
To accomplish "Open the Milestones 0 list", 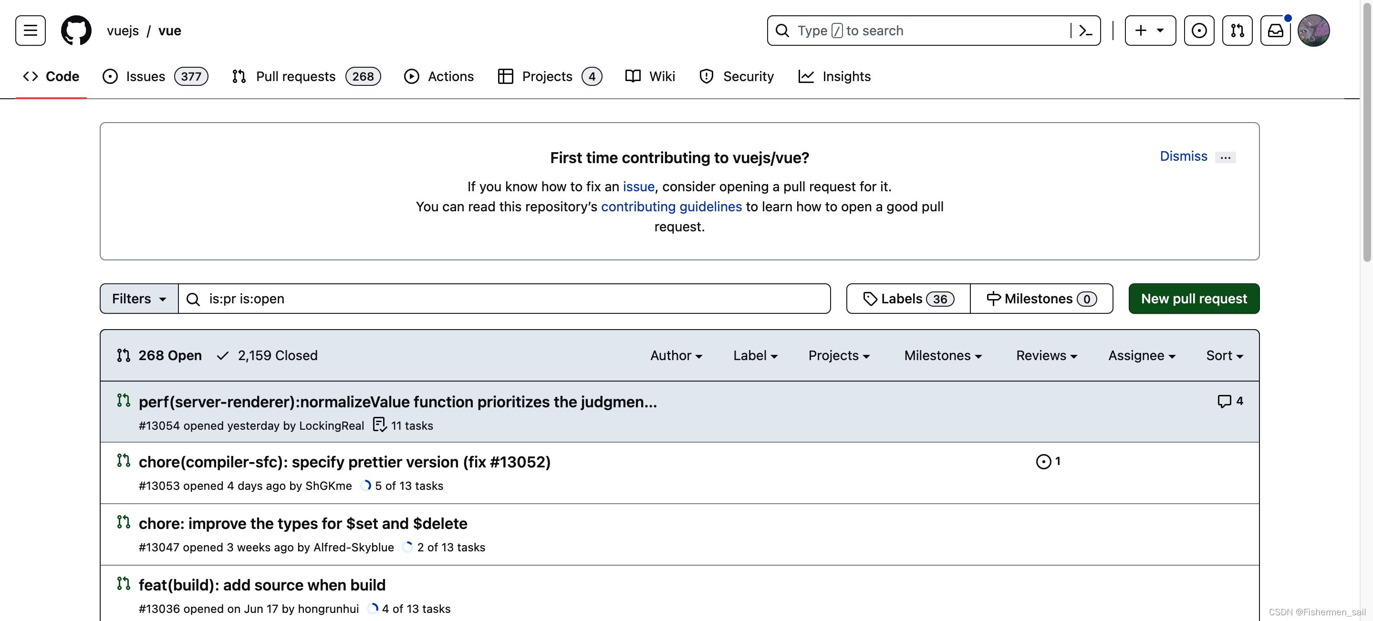I will [1041, 299].
